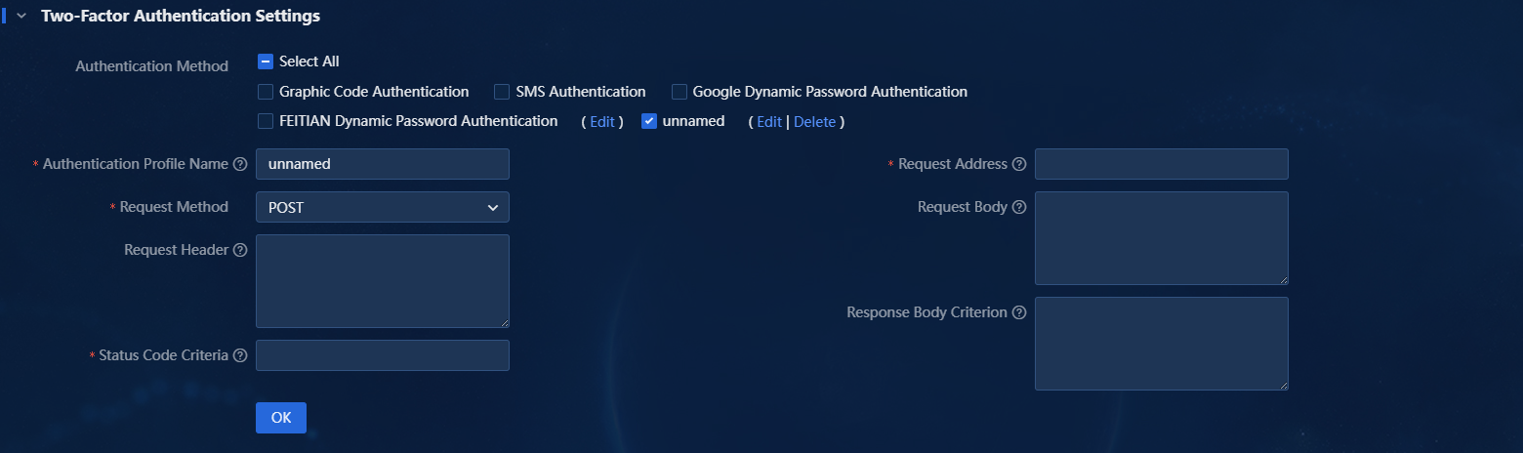
Task: Click into the Status Code Criteria field
Action: click(x=383, y=355)
